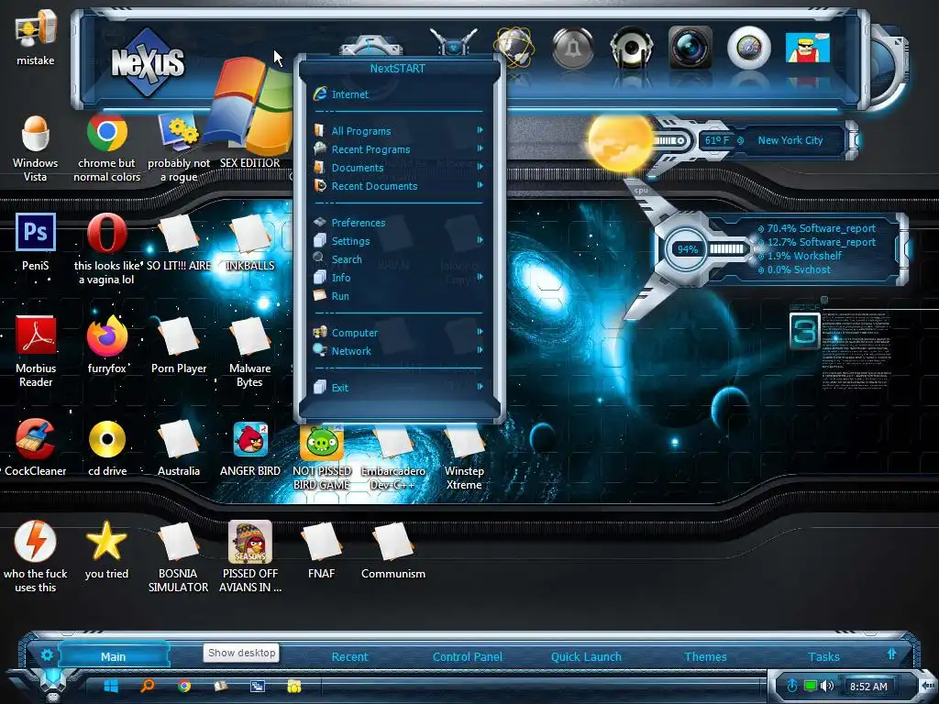This screenshot has height=704, width=939.
Task: Click the up arrow beside Tasks tab
Action: 891,653
